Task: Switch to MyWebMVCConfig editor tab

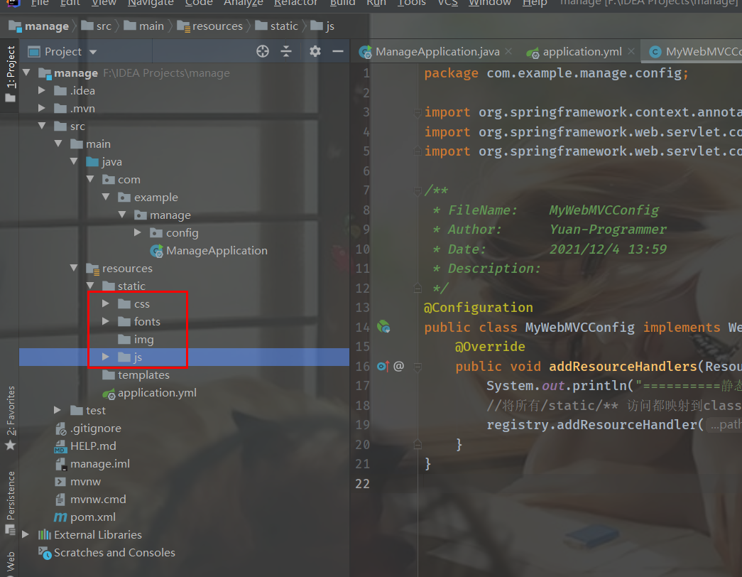Action: coord(694,52)
